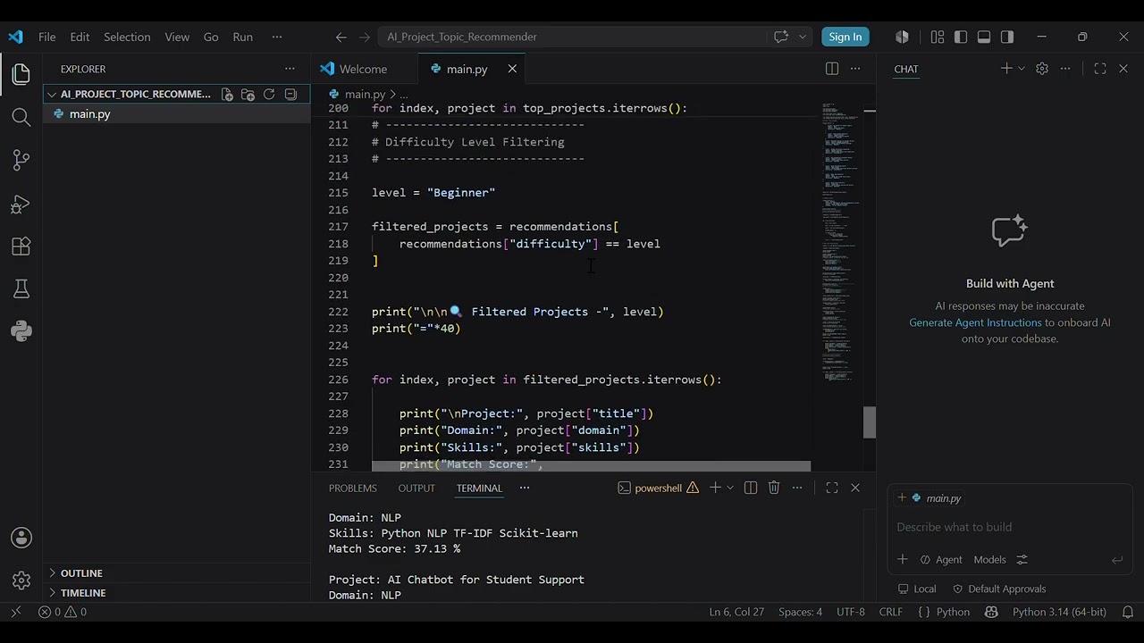Start a new chat with plus icon
This screenshot has width=1144, height=643.
[x=1006, y=69]
